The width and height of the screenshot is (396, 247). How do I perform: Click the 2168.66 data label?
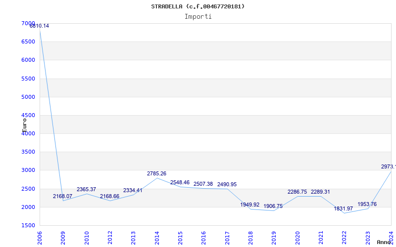pyautogui.click(x=109, y=196)
